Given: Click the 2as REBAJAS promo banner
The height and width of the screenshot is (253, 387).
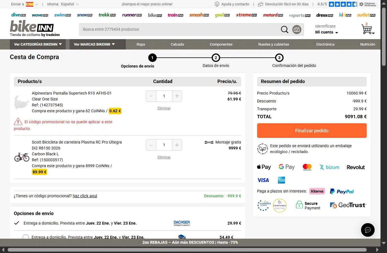Looking at the screenshot, I should point(190,242).
